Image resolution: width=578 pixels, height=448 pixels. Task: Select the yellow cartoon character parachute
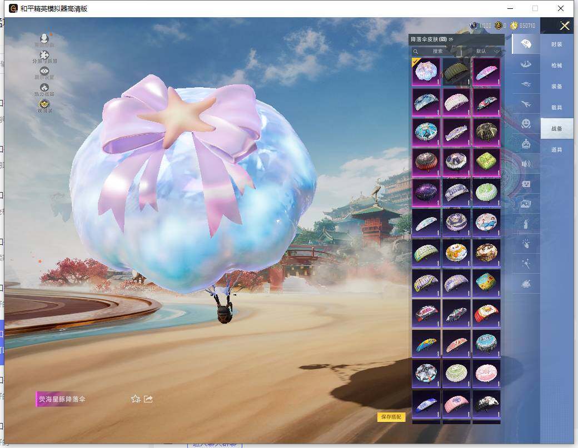[456, 253]
